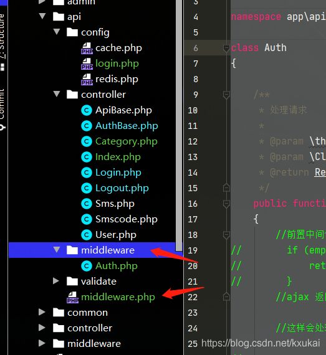Fold the class Auth block at line 6

point(226,48)
